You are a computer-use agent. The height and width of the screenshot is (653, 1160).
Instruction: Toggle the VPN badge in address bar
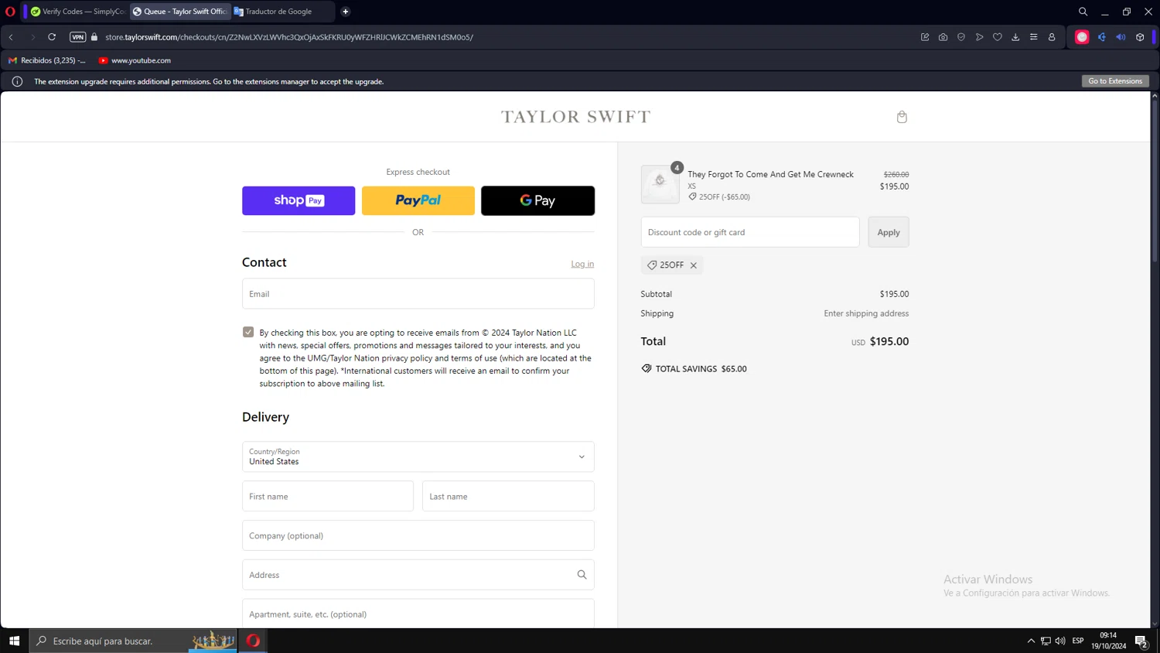click(x=77, y=37)
